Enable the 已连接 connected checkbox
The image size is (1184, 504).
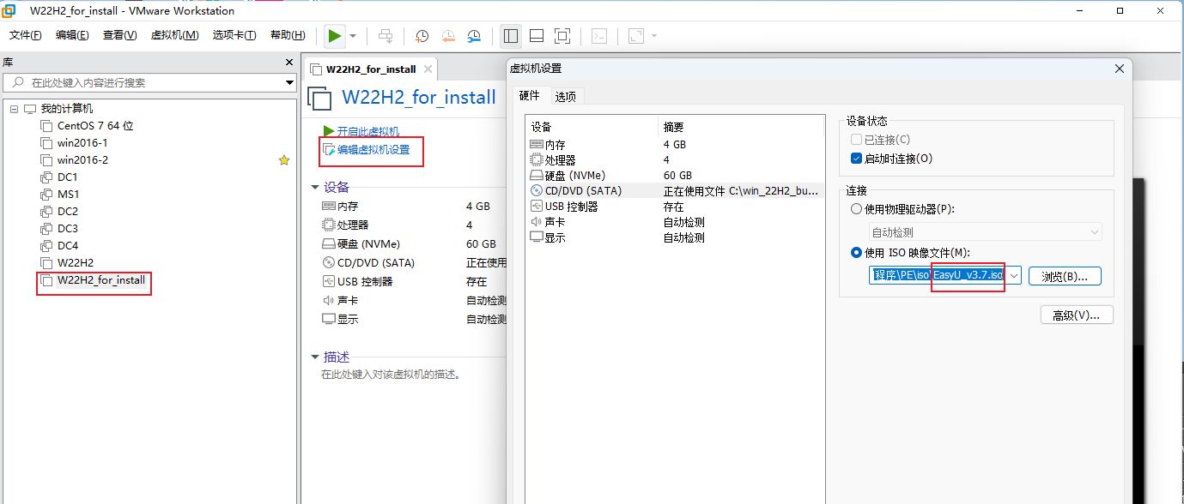pyautogui.click(x=856, y=140)
